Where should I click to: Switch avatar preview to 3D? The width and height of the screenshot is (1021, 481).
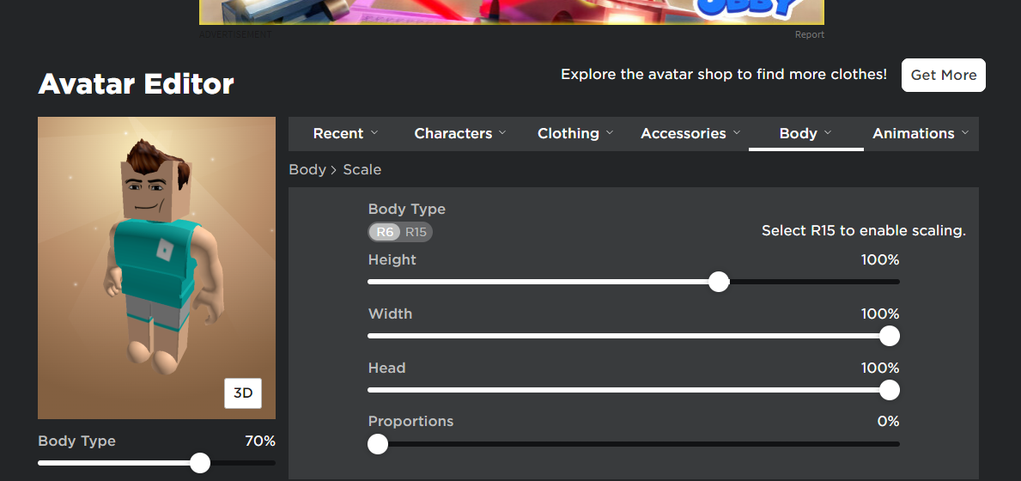(243, 393)
